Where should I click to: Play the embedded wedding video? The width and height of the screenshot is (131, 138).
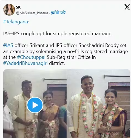(x=35, y=105)
